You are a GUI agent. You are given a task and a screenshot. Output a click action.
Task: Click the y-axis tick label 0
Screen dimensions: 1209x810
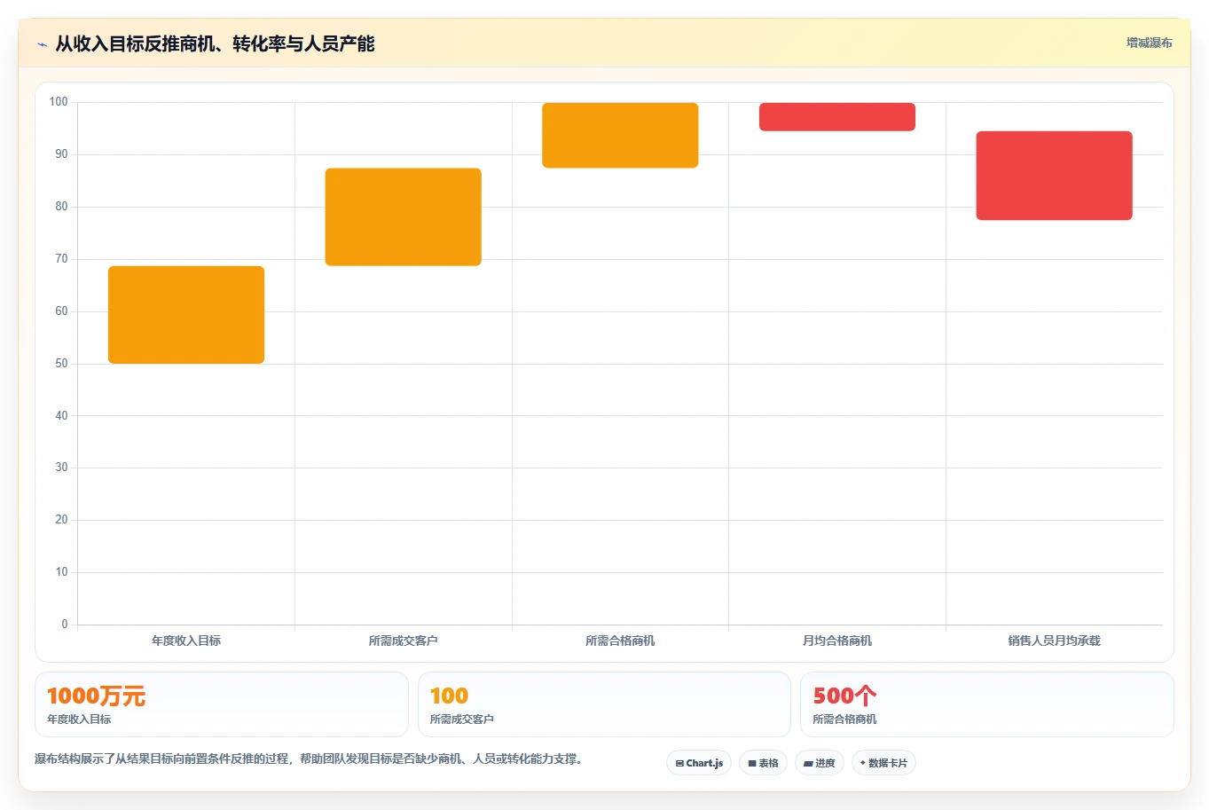(x=65, y=625)
